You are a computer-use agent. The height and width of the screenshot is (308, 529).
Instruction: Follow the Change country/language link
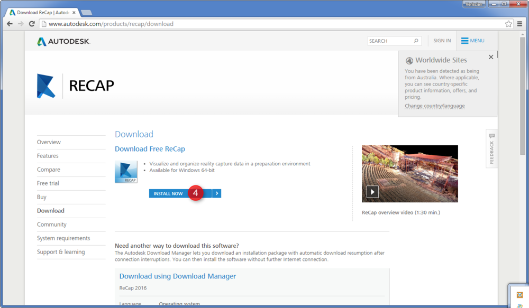[x=434, y=106]
